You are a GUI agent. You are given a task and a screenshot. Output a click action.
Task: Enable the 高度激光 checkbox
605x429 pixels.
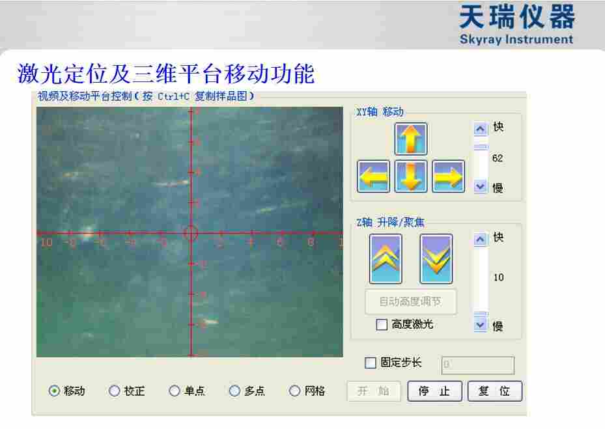[382, 324]
